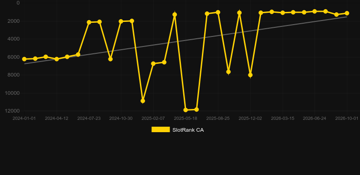Select the data point at 2024-04-12

57,59
